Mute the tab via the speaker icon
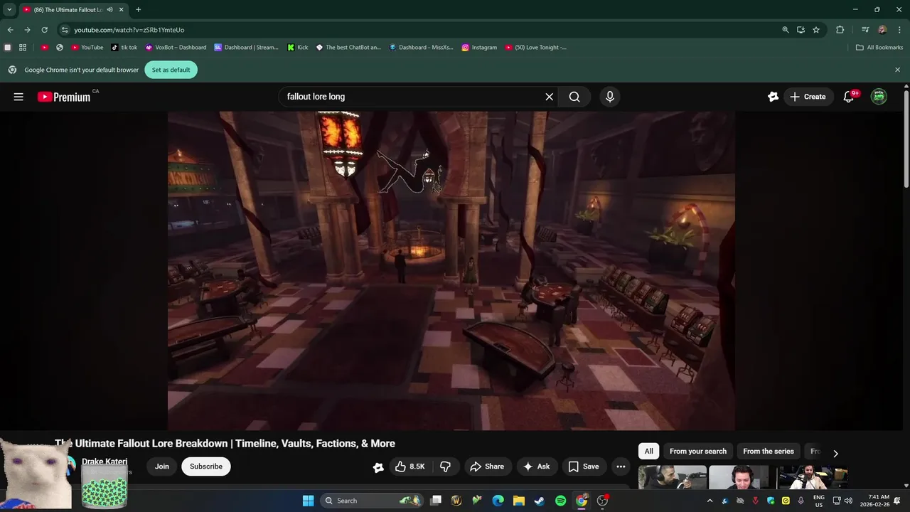 coord(109,10)
